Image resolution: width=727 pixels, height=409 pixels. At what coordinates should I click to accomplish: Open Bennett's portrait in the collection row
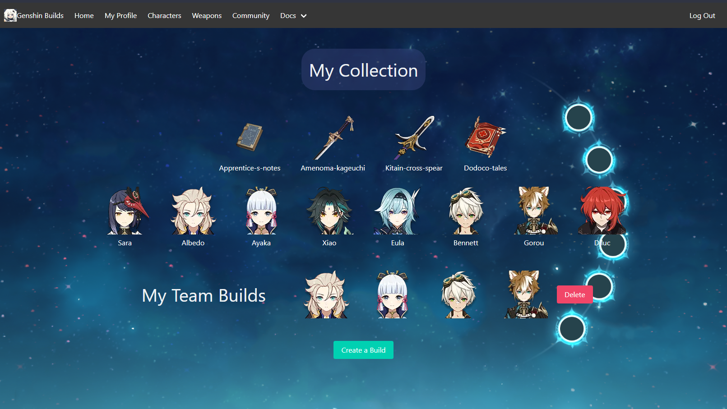[x=466, y=211]
